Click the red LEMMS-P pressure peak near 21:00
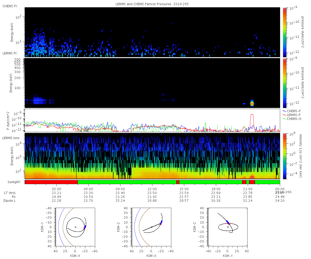The height and width of the screenshot is (259, 311). click(x=252, y=114)
